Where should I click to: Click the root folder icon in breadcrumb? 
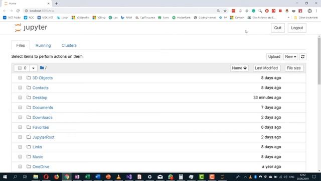point(42,68)
